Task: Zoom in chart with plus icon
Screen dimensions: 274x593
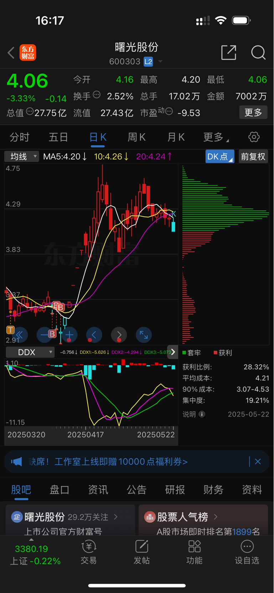Action: (69, 335)
